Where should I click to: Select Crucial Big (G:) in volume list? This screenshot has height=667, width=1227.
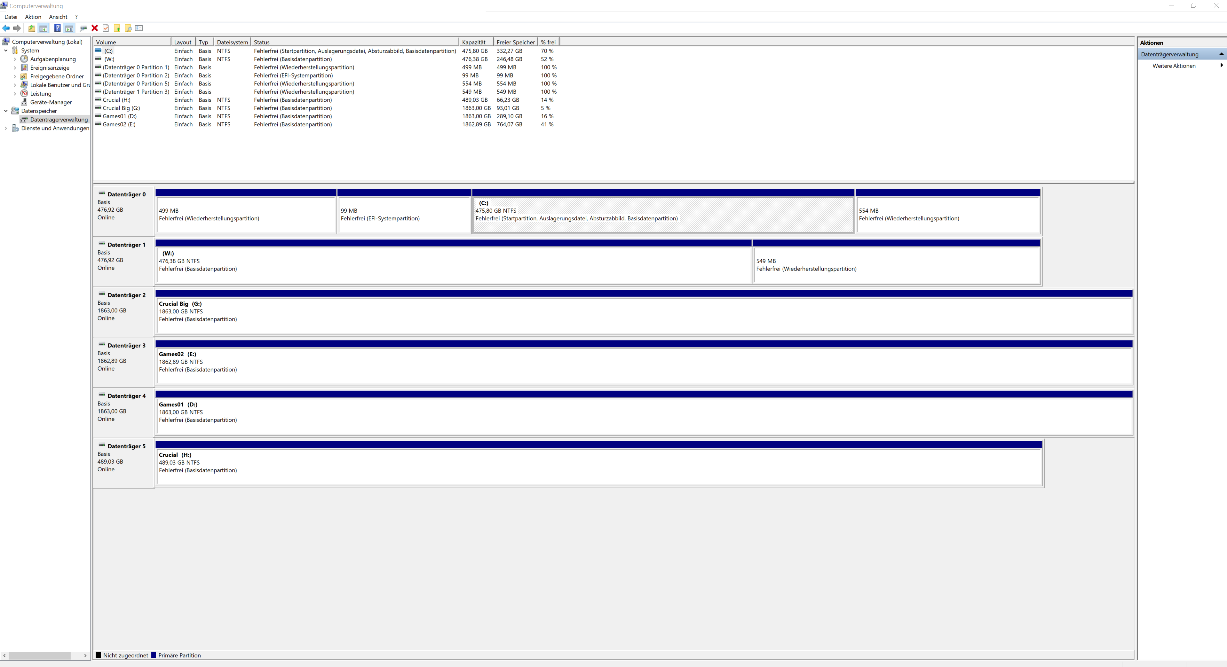click(326, 108)
